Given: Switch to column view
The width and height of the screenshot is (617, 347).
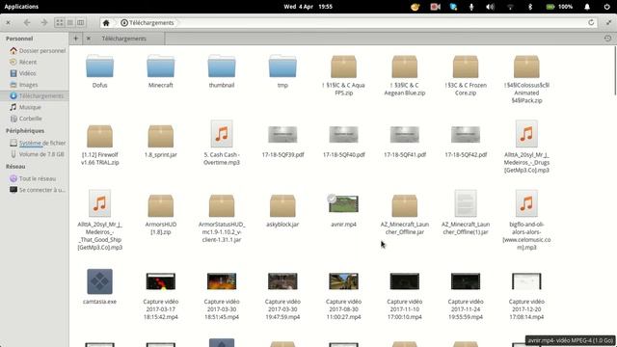Looking at the screenshot, I should click(81, 23).
